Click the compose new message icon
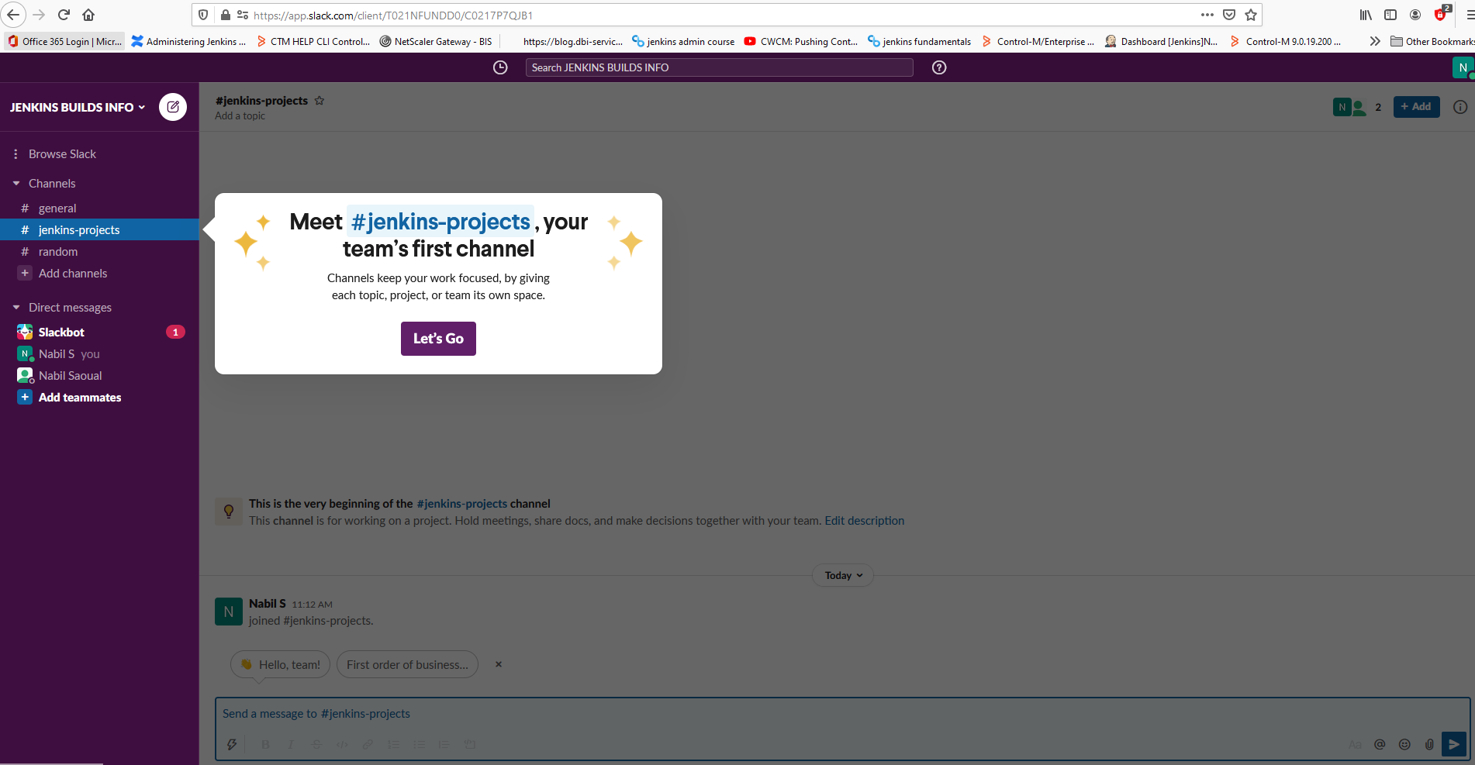This screenshot has height=765, width=1475. click(x=173, y=107)
